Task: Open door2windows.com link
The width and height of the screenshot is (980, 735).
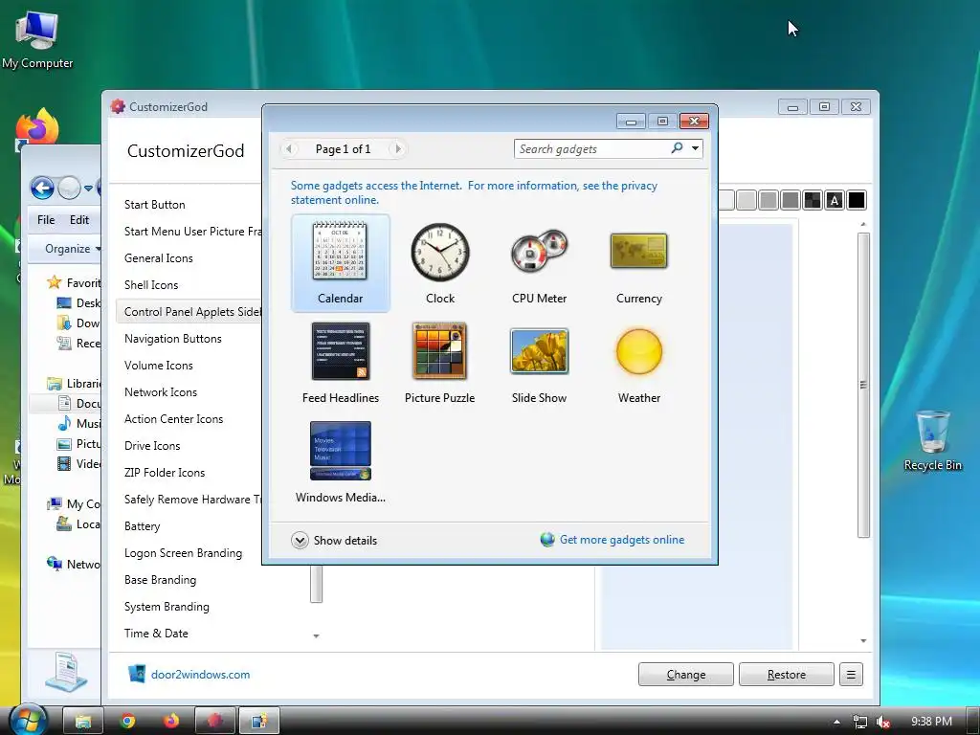Action: (200, 675)
